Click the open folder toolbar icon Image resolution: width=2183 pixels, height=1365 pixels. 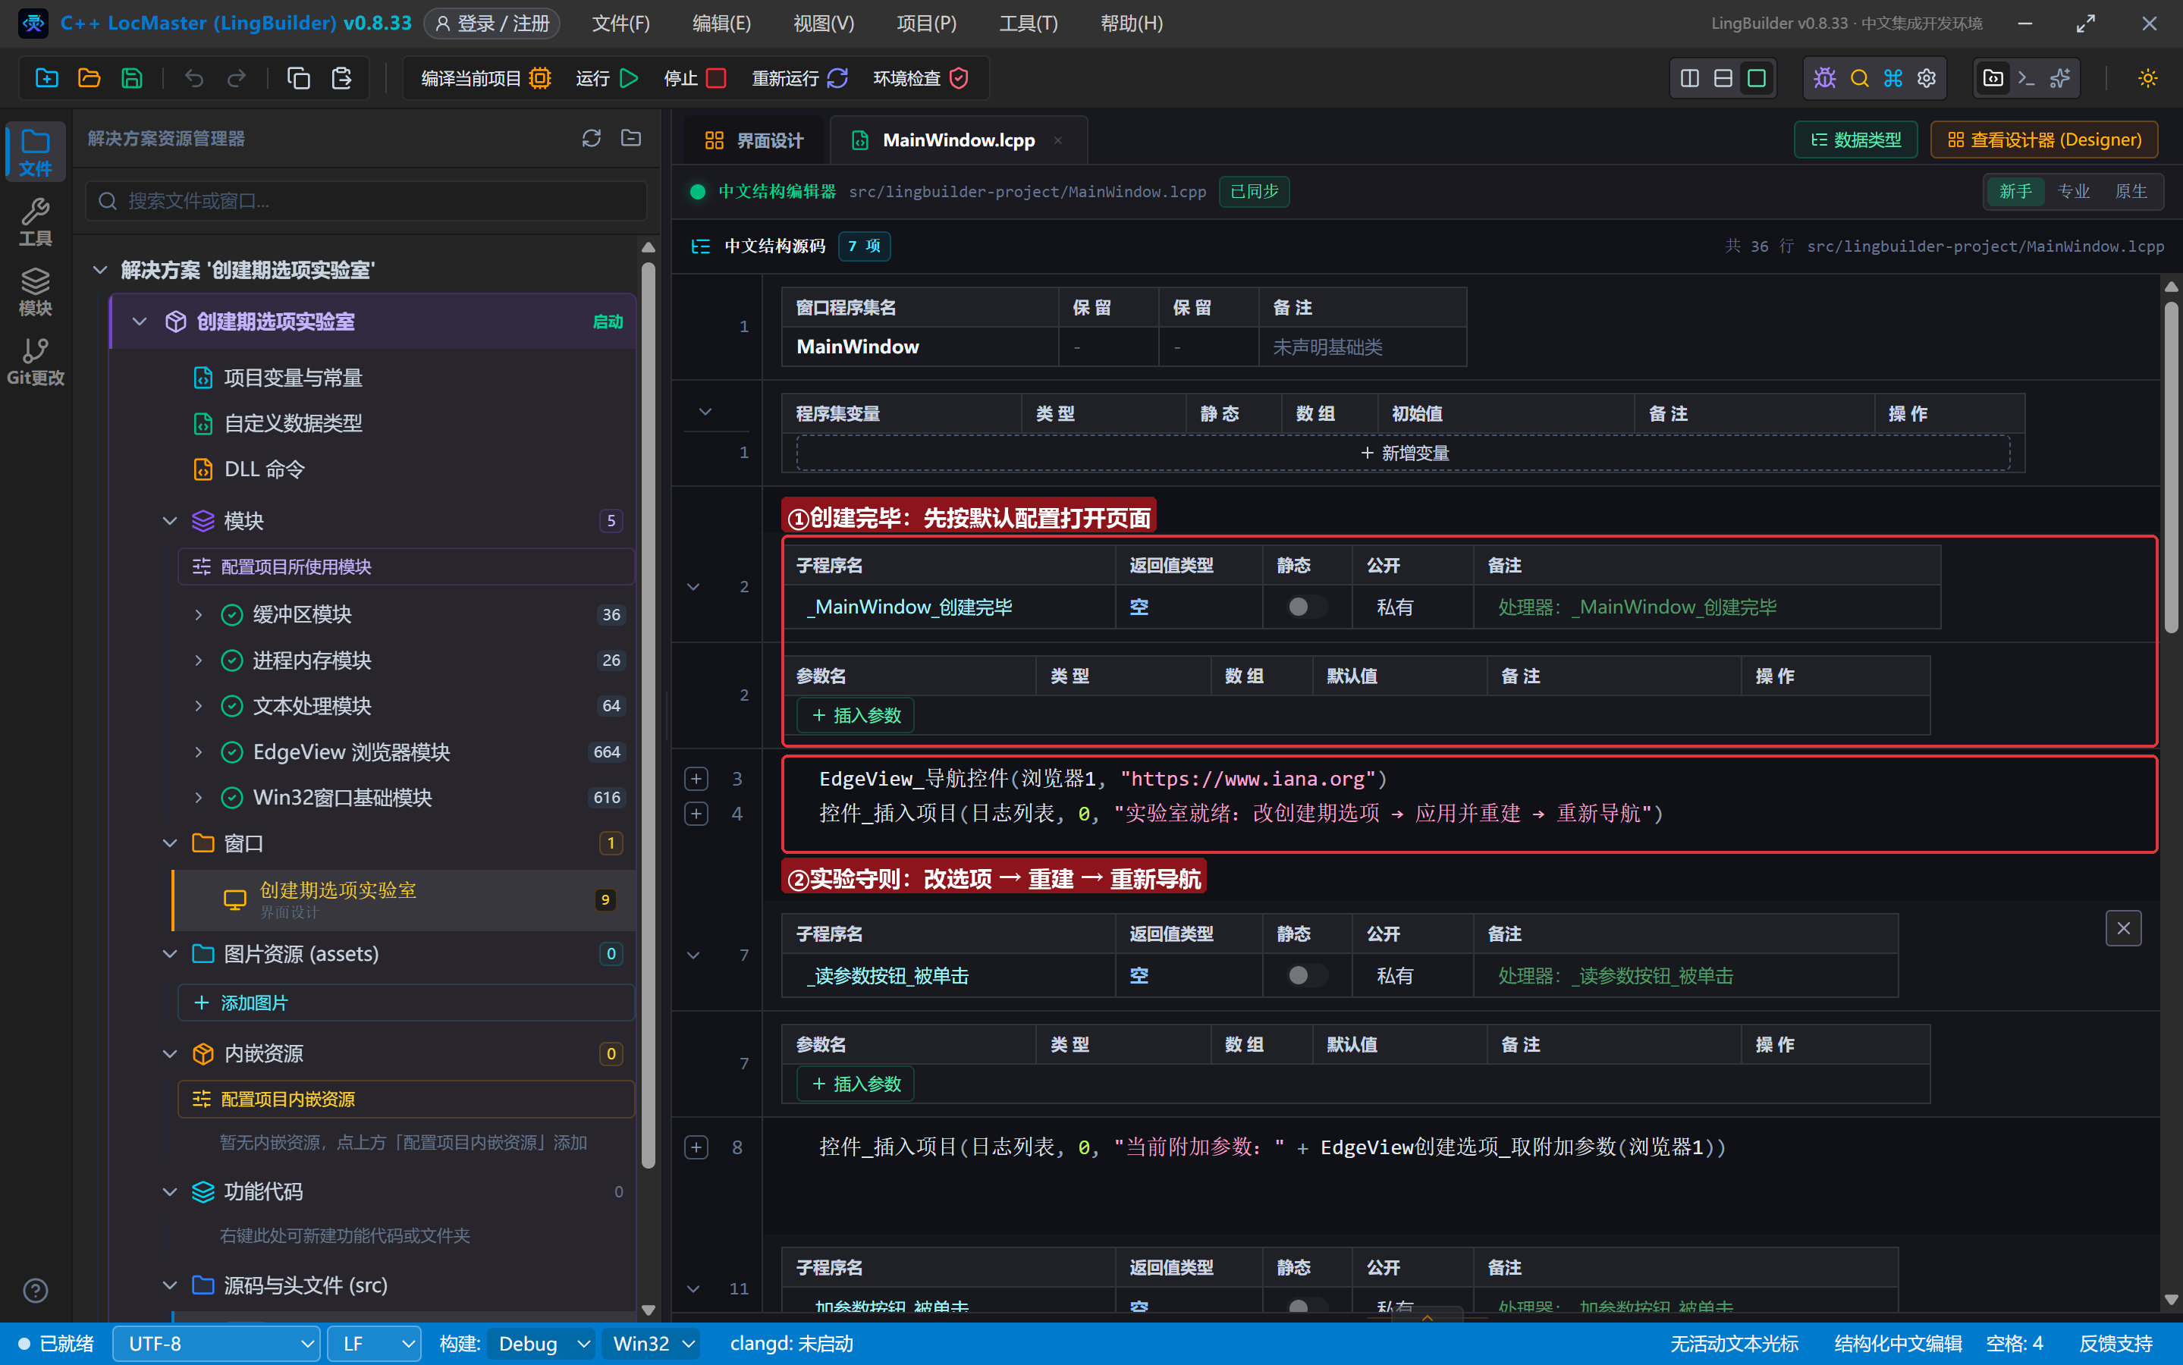click(89, 79)
